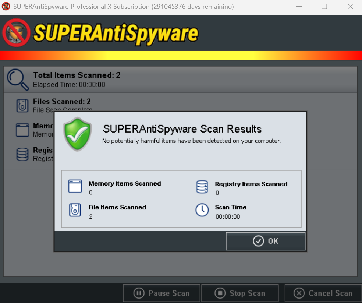This screenshot has width=362, height=303.
Task: Click the magnifying glass icon beside Total Items Scanned
Action: point(18,80)
